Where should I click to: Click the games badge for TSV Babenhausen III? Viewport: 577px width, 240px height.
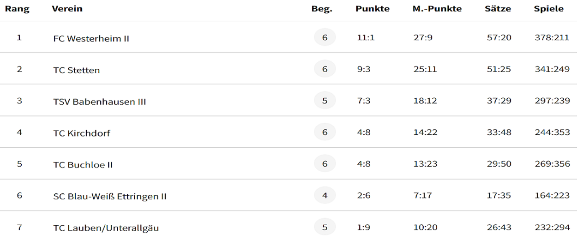tap(325, 101)
